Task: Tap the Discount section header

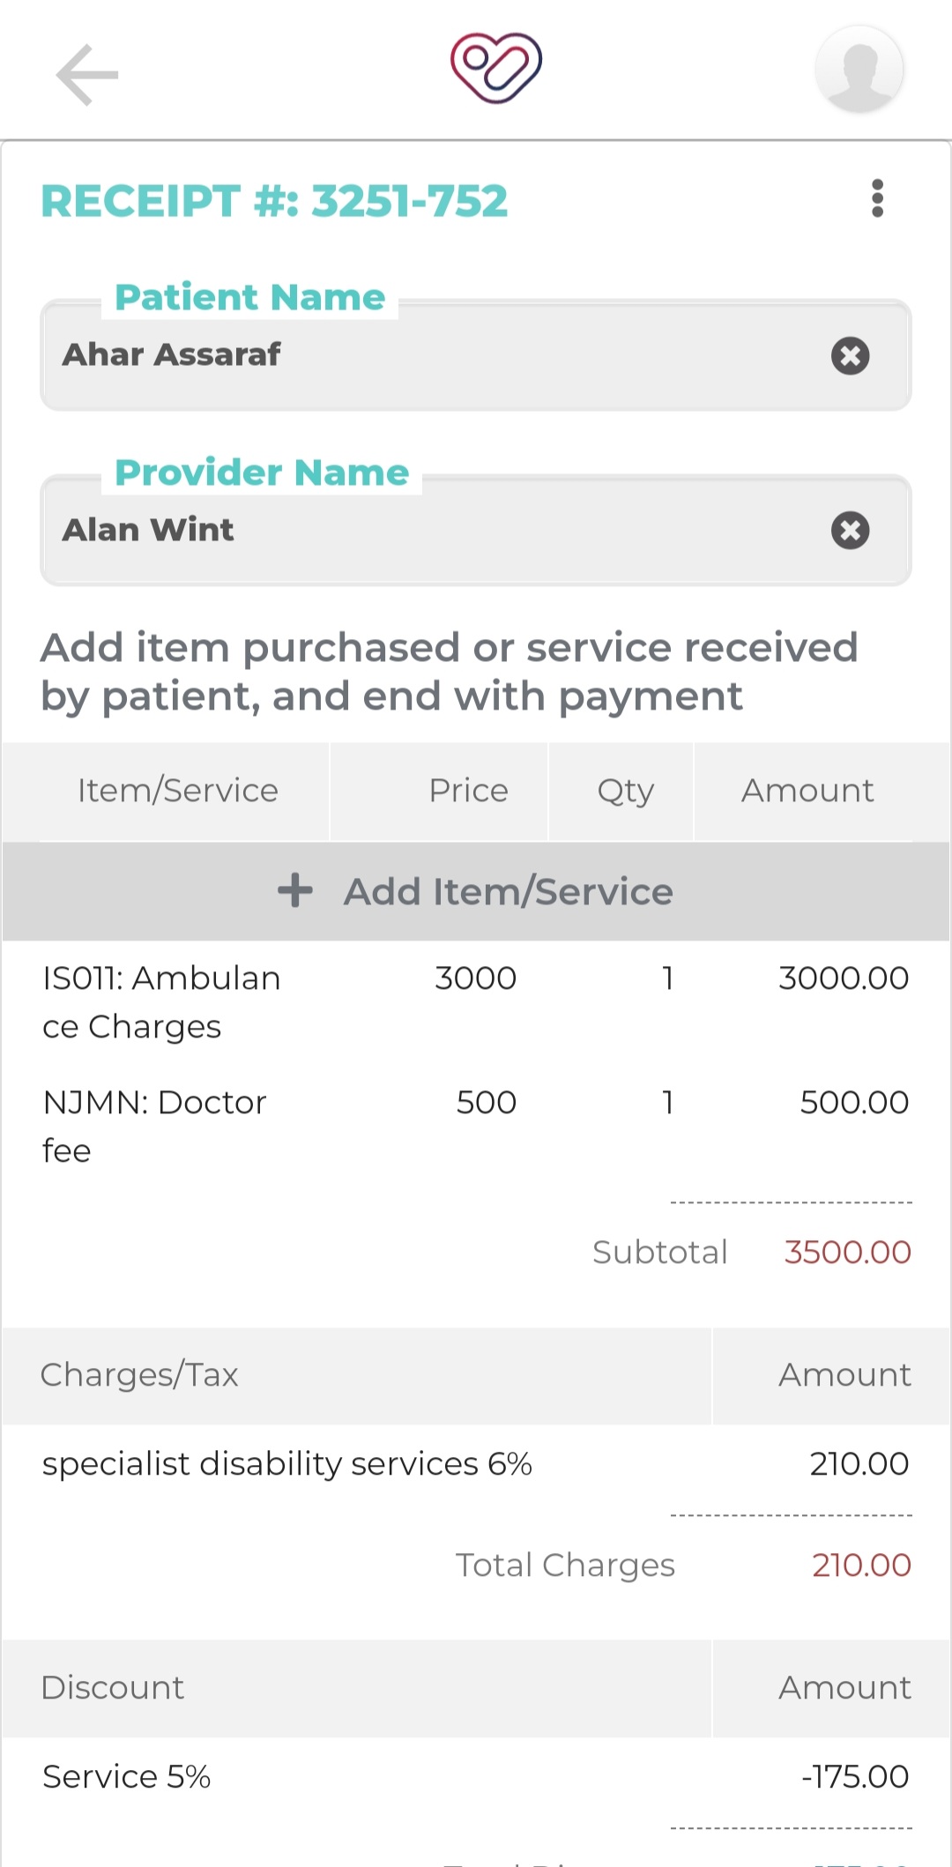Action: pos(113,1688)
